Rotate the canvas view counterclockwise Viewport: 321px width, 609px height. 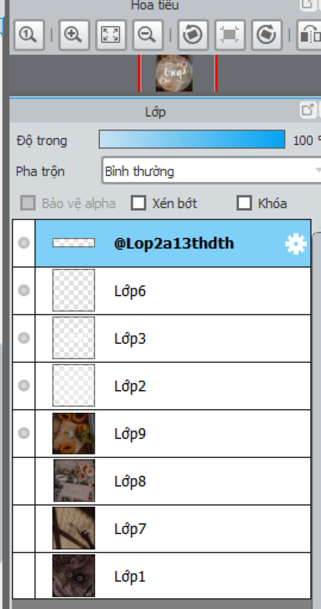pos(193,35)
